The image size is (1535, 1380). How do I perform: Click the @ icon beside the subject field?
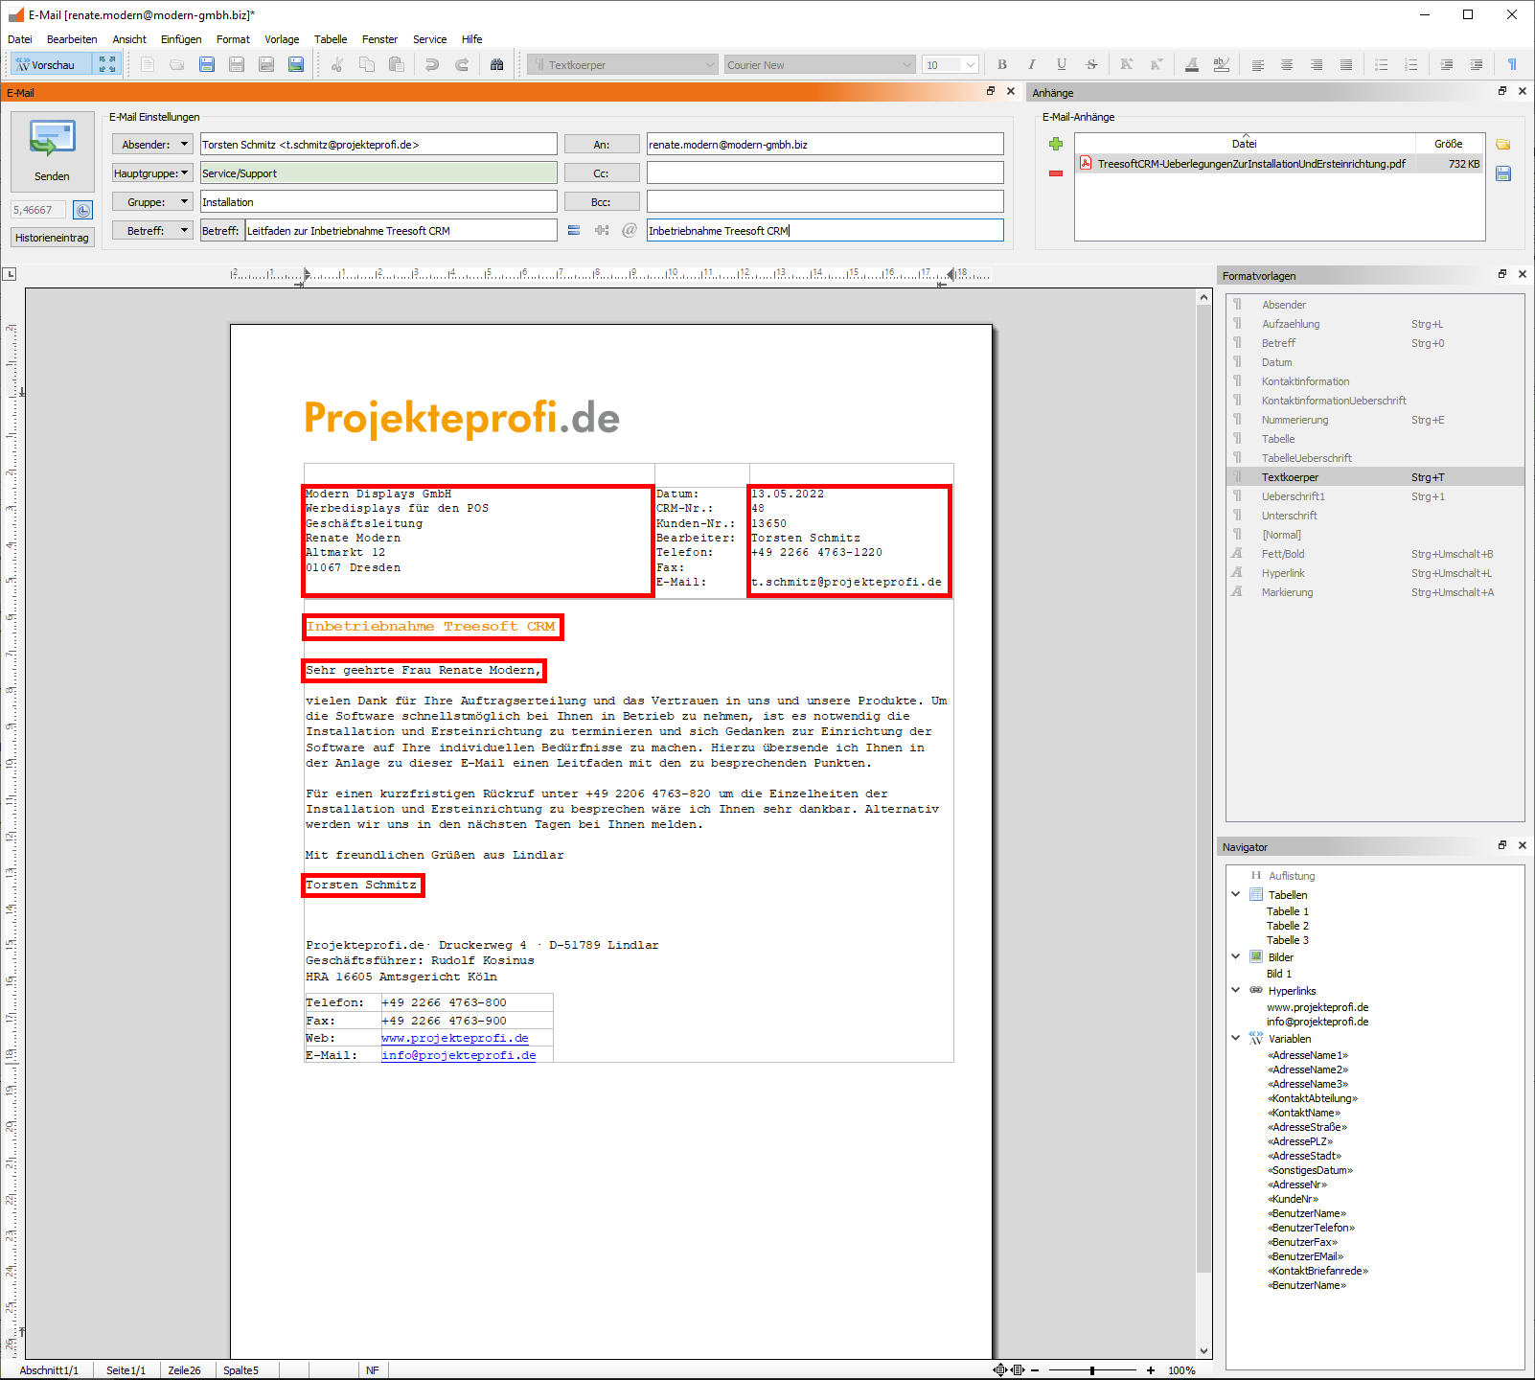click(630, 230)
